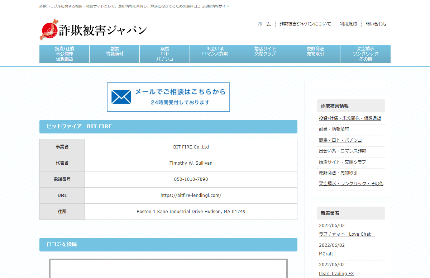Open the Pearl Trading FX vendor link
This screenshot has width=430, height=278.
(x=336, y=273)
